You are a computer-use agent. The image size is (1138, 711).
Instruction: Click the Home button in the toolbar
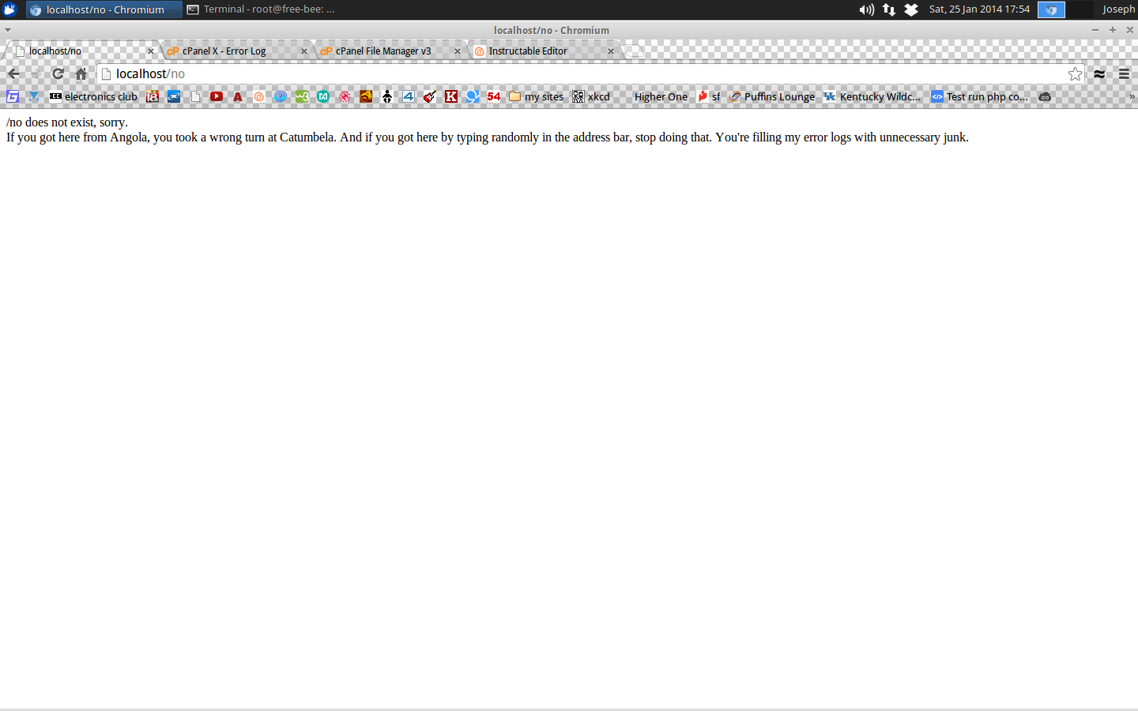pos(81,73)
